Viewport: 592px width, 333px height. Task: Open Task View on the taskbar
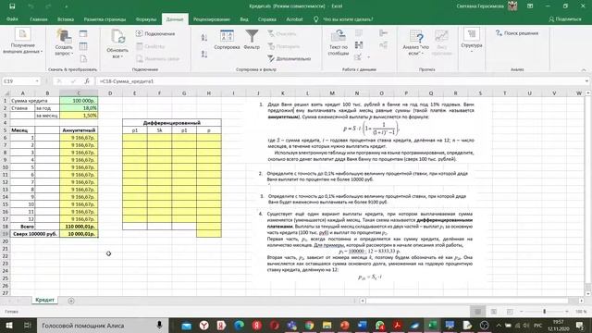click(x=27, y=325)
